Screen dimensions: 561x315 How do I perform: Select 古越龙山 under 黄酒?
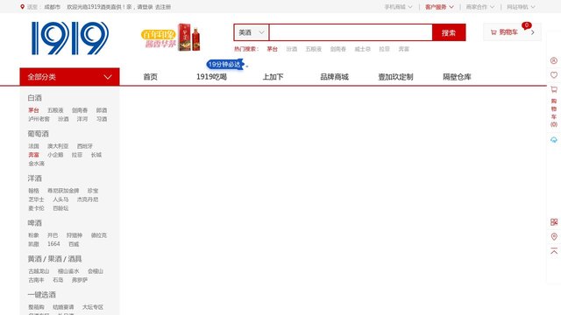[39, 271]
